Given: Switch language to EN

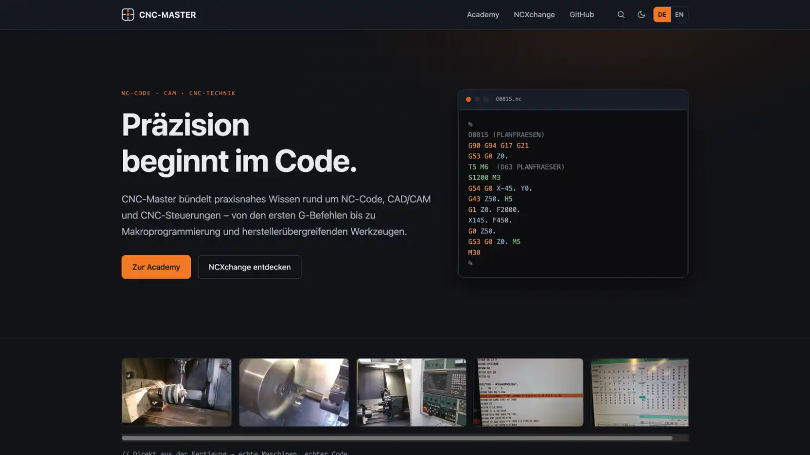Looking at the screenshot, I should pyautogui.click(x=679, y=15).
